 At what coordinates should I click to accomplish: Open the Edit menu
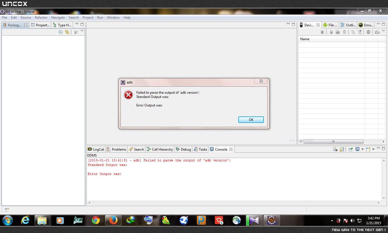click(x=14, y=17)
